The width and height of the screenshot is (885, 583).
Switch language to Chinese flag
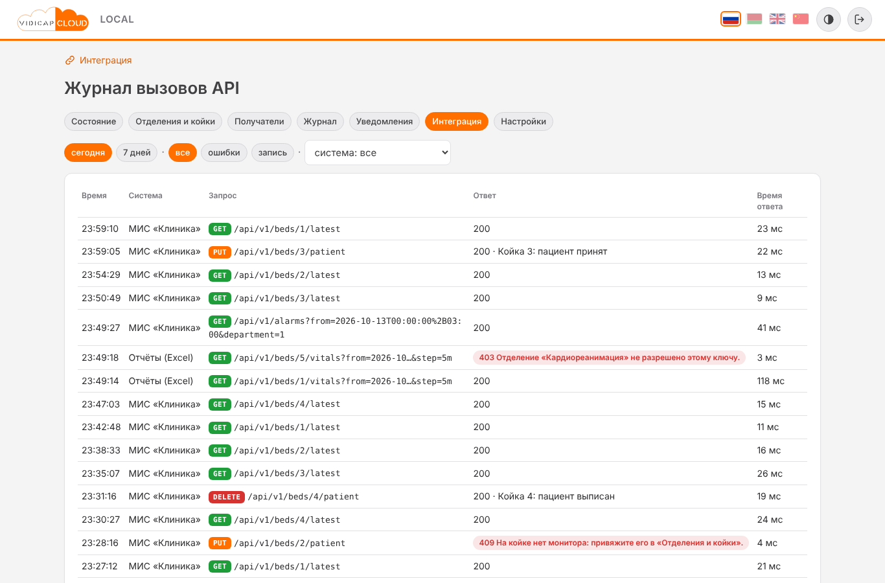(x=801, y=19)
